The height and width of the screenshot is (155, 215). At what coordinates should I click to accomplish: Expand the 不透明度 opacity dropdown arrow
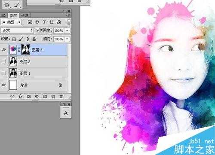pos(67,30)
